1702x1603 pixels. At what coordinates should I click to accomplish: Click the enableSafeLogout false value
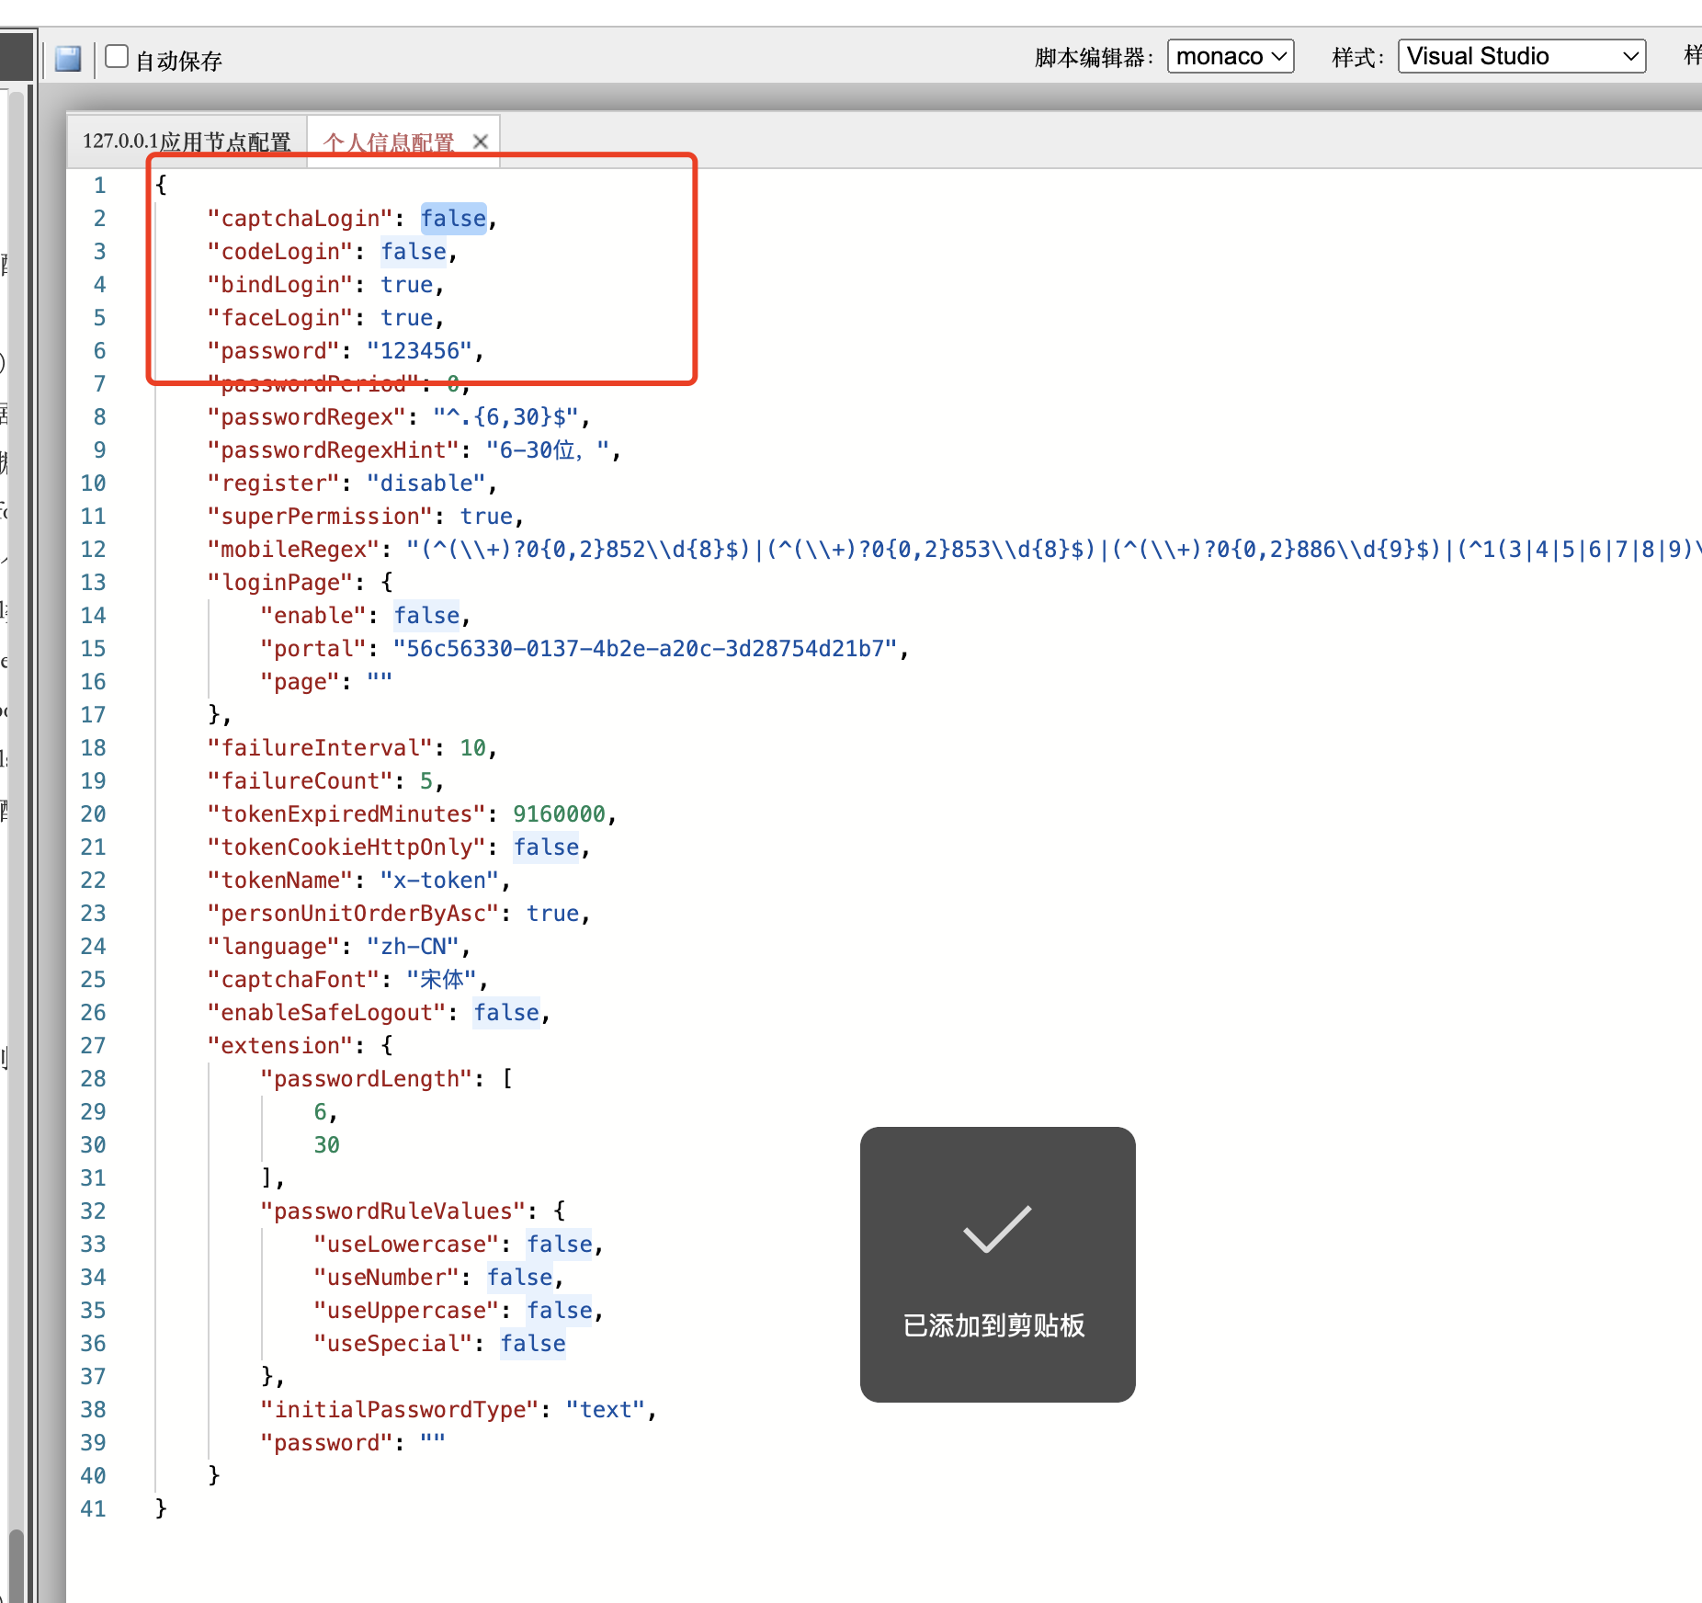click(x=506, y=1013)
